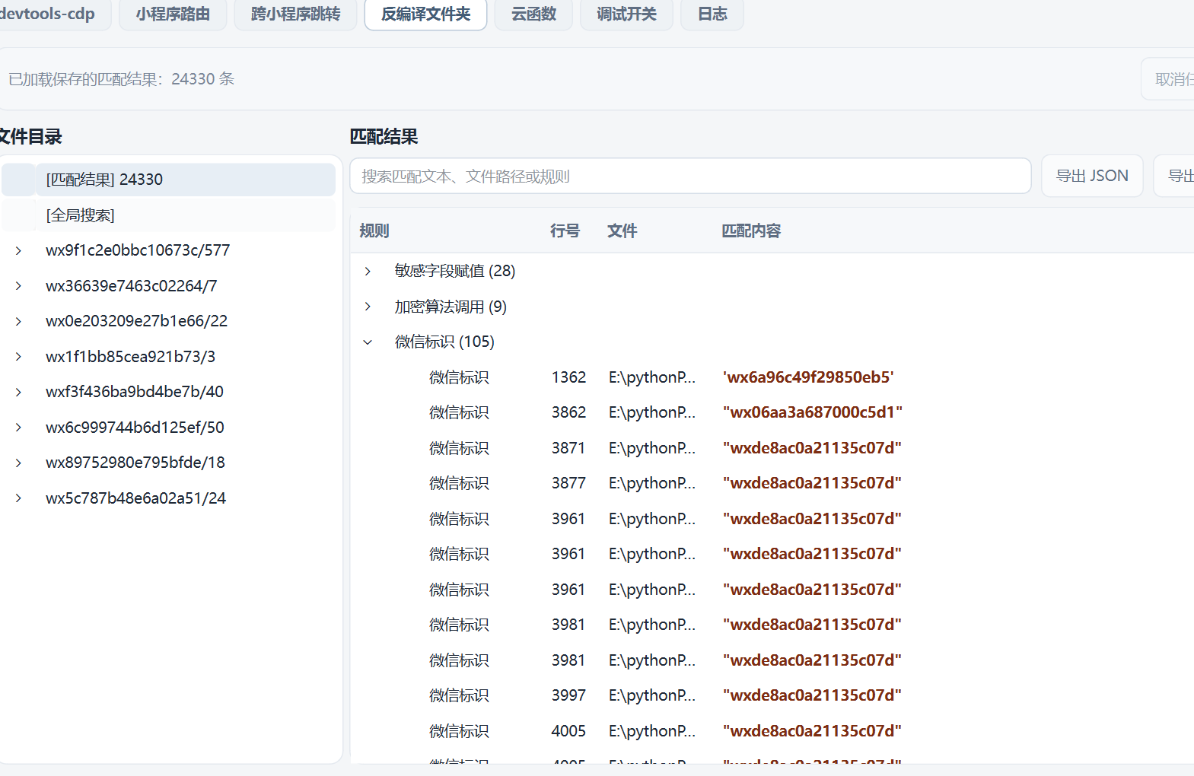Screen dimensions: 1194x776
Task: Focus the 搜索匹配文本 search field
Action: (690, 177)
